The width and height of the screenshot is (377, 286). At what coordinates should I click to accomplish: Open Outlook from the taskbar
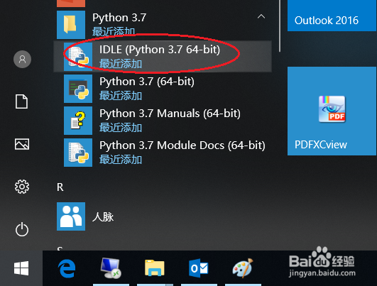(x=199, y=268)
